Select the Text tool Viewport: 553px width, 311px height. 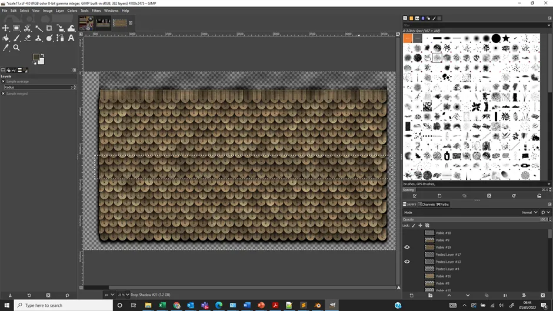(x=71, y=38)
